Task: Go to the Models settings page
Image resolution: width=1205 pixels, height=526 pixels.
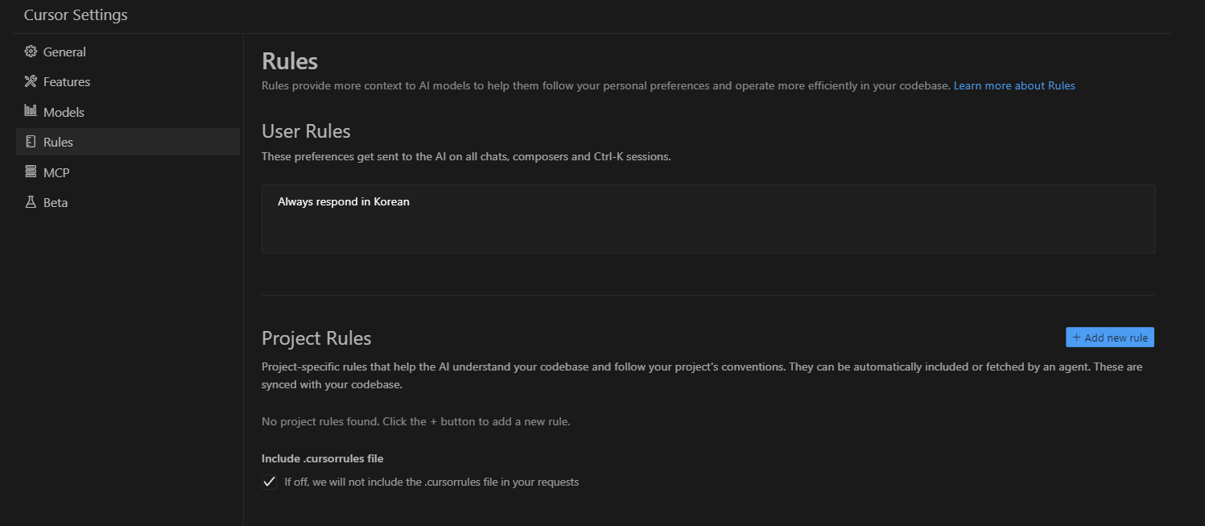Action: coord(128,112)
